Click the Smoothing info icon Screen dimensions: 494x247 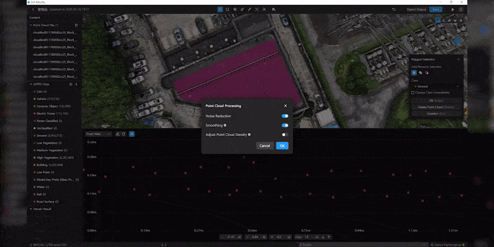click(x=225, y=125)
